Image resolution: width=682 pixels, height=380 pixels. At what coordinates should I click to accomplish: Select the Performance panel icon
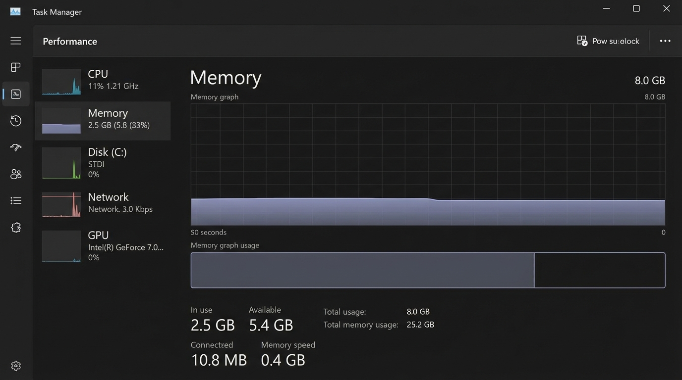(15, 94)
